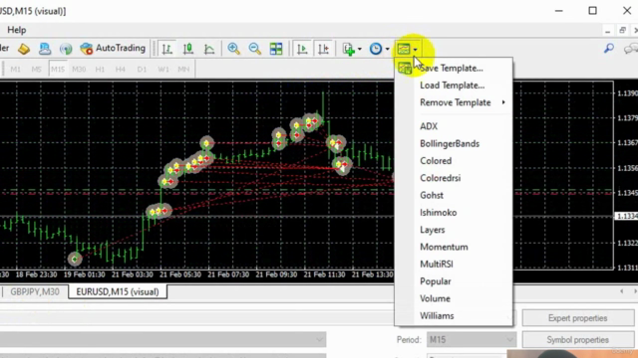The height and width of the screenshot is (358, 638).
Task: Switch to the GBPJPY,M30 chart tab
Action: pos(35,291)
